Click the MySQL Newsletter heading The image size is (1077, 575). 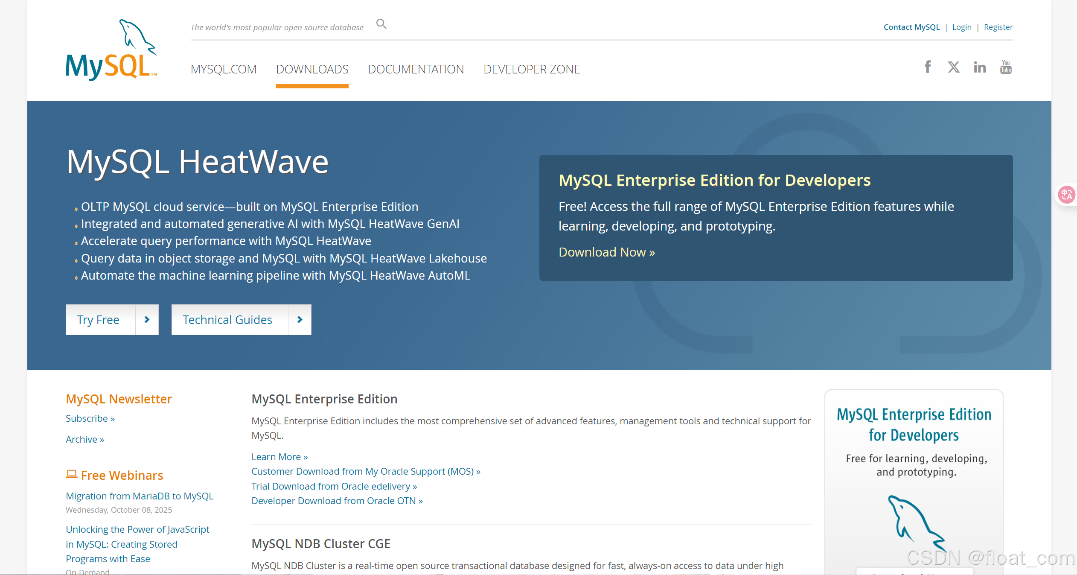(x=119, y=399)
